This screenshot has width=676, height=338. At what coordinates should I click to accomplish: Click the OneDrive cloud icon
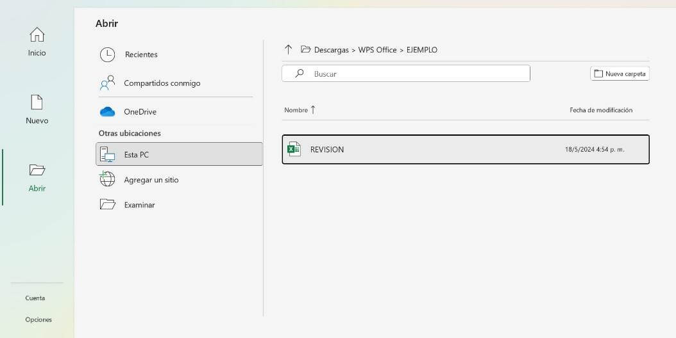point(107,112)
